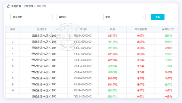Click 保电记录 breadcrumb text
The width and height of the screenshot is (182, 103).
[41, 6]
